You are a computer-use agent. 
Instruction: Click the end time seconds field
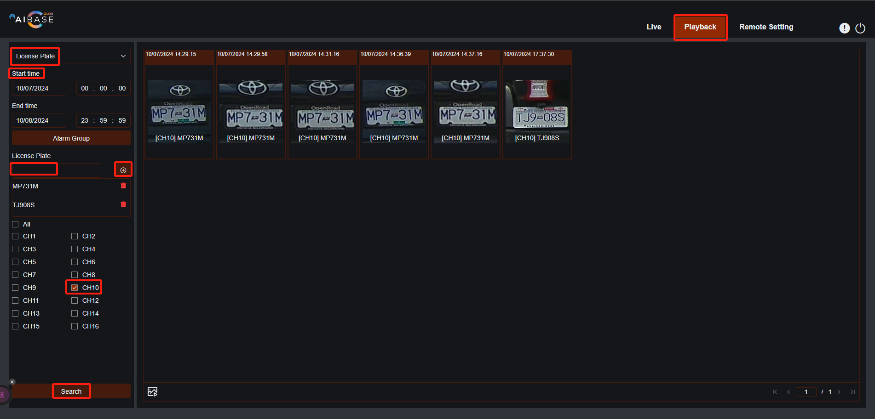(x=122, y=120)
